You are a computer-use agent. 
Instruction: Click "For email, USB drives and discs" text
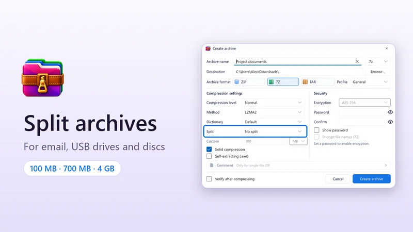click(94, 146)
